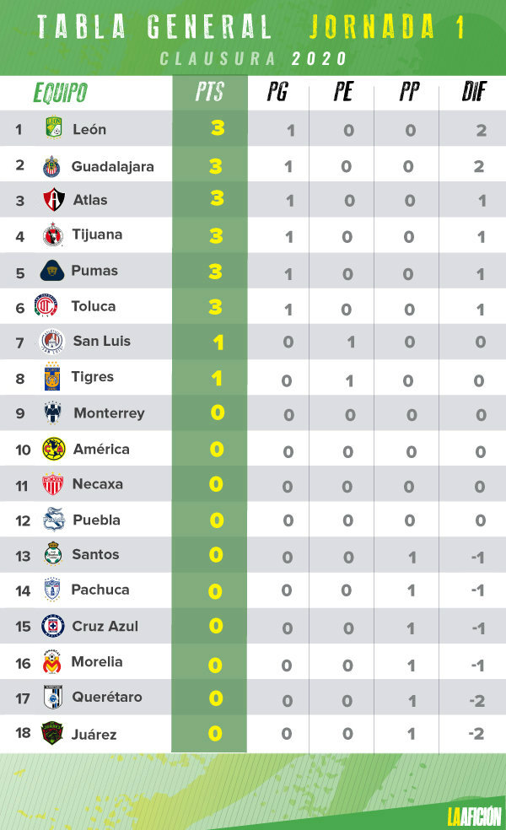Click the PG column header
Screen dimensions: 506x830
click(277, 92)
